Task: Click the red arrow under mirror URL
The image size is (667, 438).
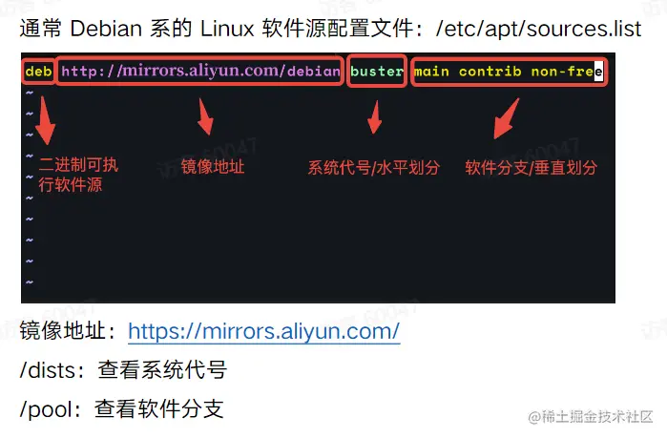Action: click(x=205, y=117)
